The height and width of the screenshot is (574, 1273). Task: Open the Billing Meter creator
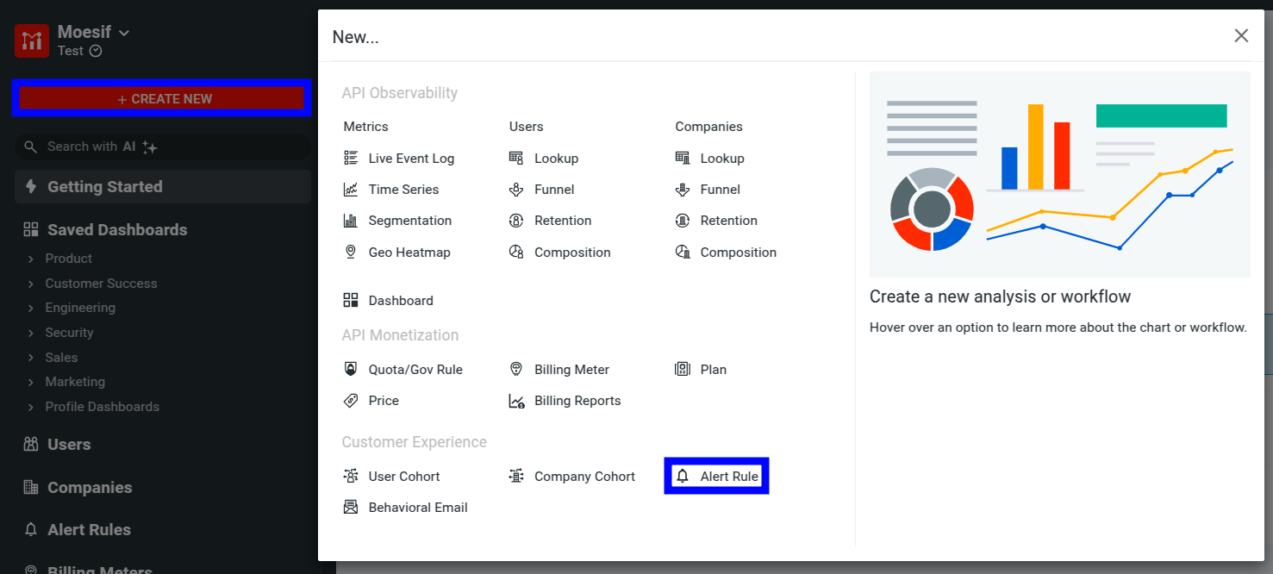(x=571, y=369)
